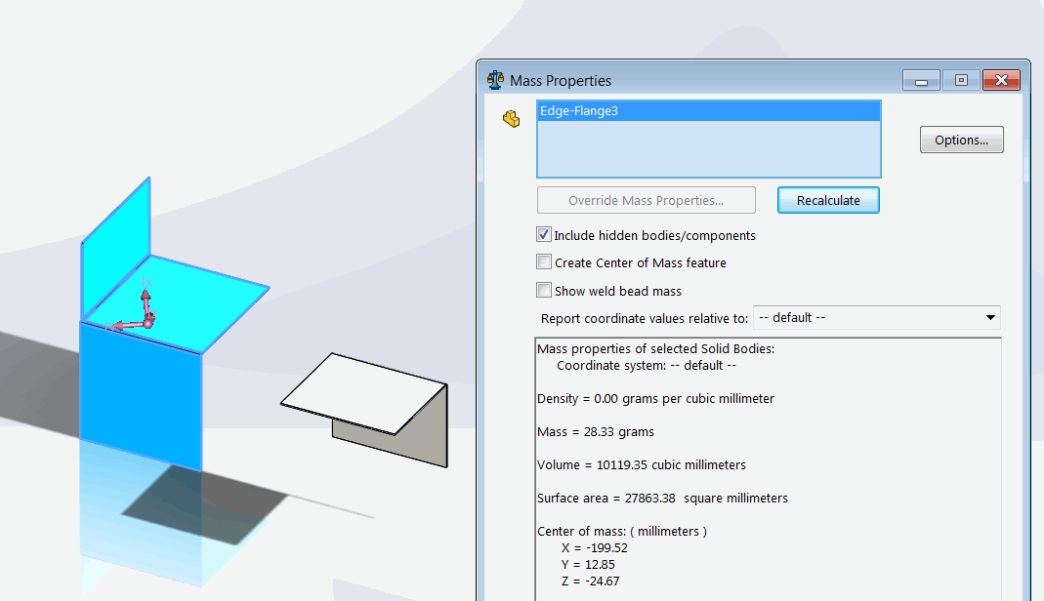Minimize the Mass Properties dialog
The height and width of the screenshot is (601, 1044).
coord(921,81)
